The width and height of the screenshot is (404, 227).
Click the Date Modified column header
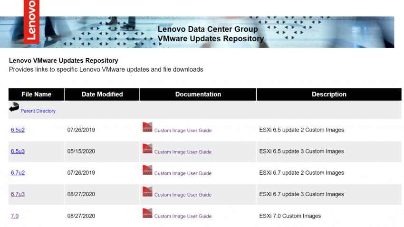(x=102, y=95)
